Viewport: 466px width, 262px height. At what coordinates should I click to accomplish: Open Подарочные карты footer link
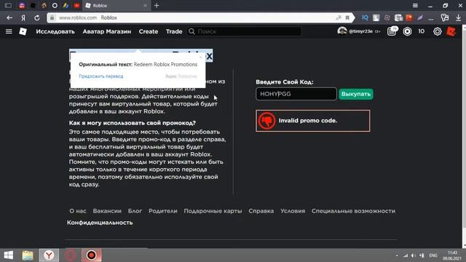[x=213, y=211]
